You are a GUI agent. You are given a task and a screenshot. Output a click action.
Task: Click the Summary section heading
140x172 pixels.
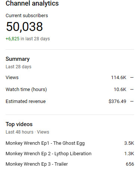click(x=18, y=59)
